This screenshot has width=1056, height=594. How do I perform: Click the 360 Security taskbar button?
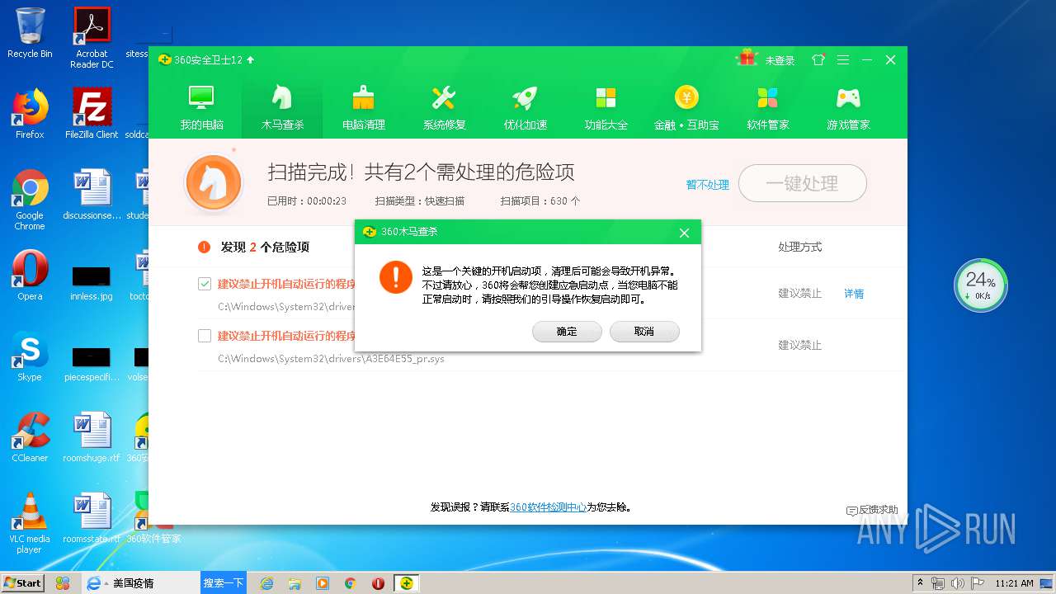tap(407, 583)
